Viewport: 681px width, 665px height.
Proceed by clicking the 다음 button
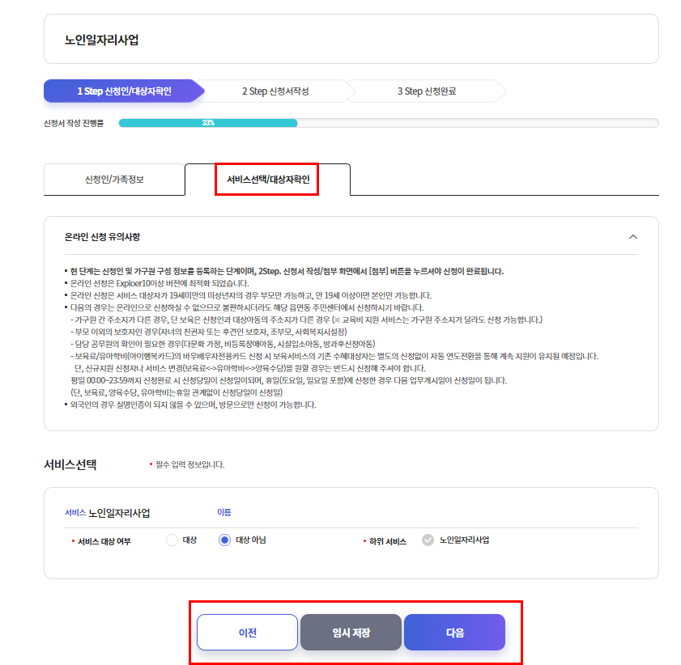(x=454, y=632)
